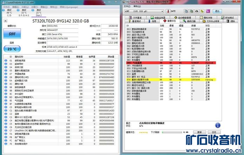Click the 良好 health status button
244x155 pixels.
tap(12, 34)
